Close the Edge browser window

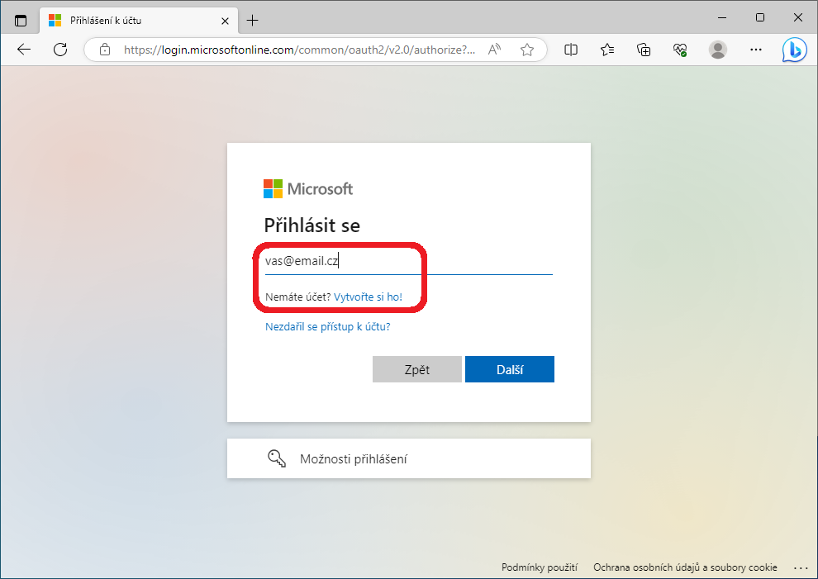797,17
